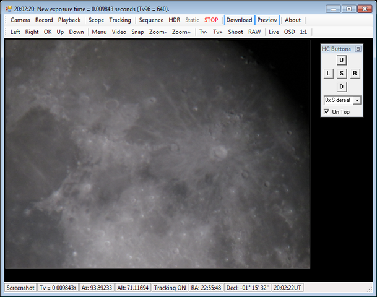Slew right with R hand-controller button
The image size is (377, 297).
click(355, 74)
